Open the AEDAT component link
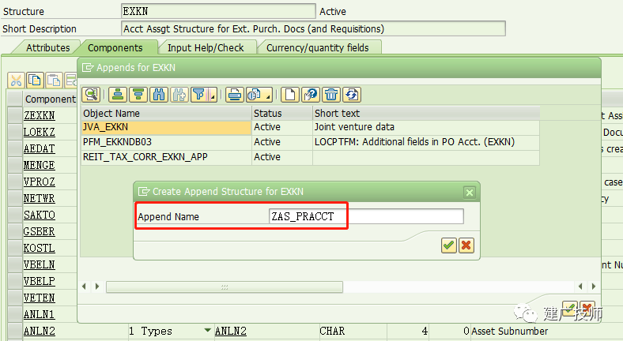This screenshot has height=341, width=623. [40, 148]
